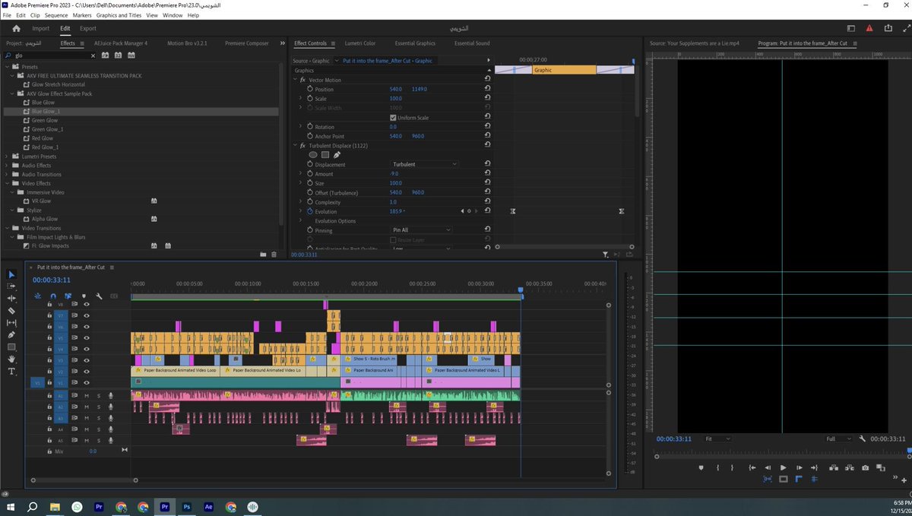
Task: Delete custom item trash icon in Effects
Action: [274, 255]
